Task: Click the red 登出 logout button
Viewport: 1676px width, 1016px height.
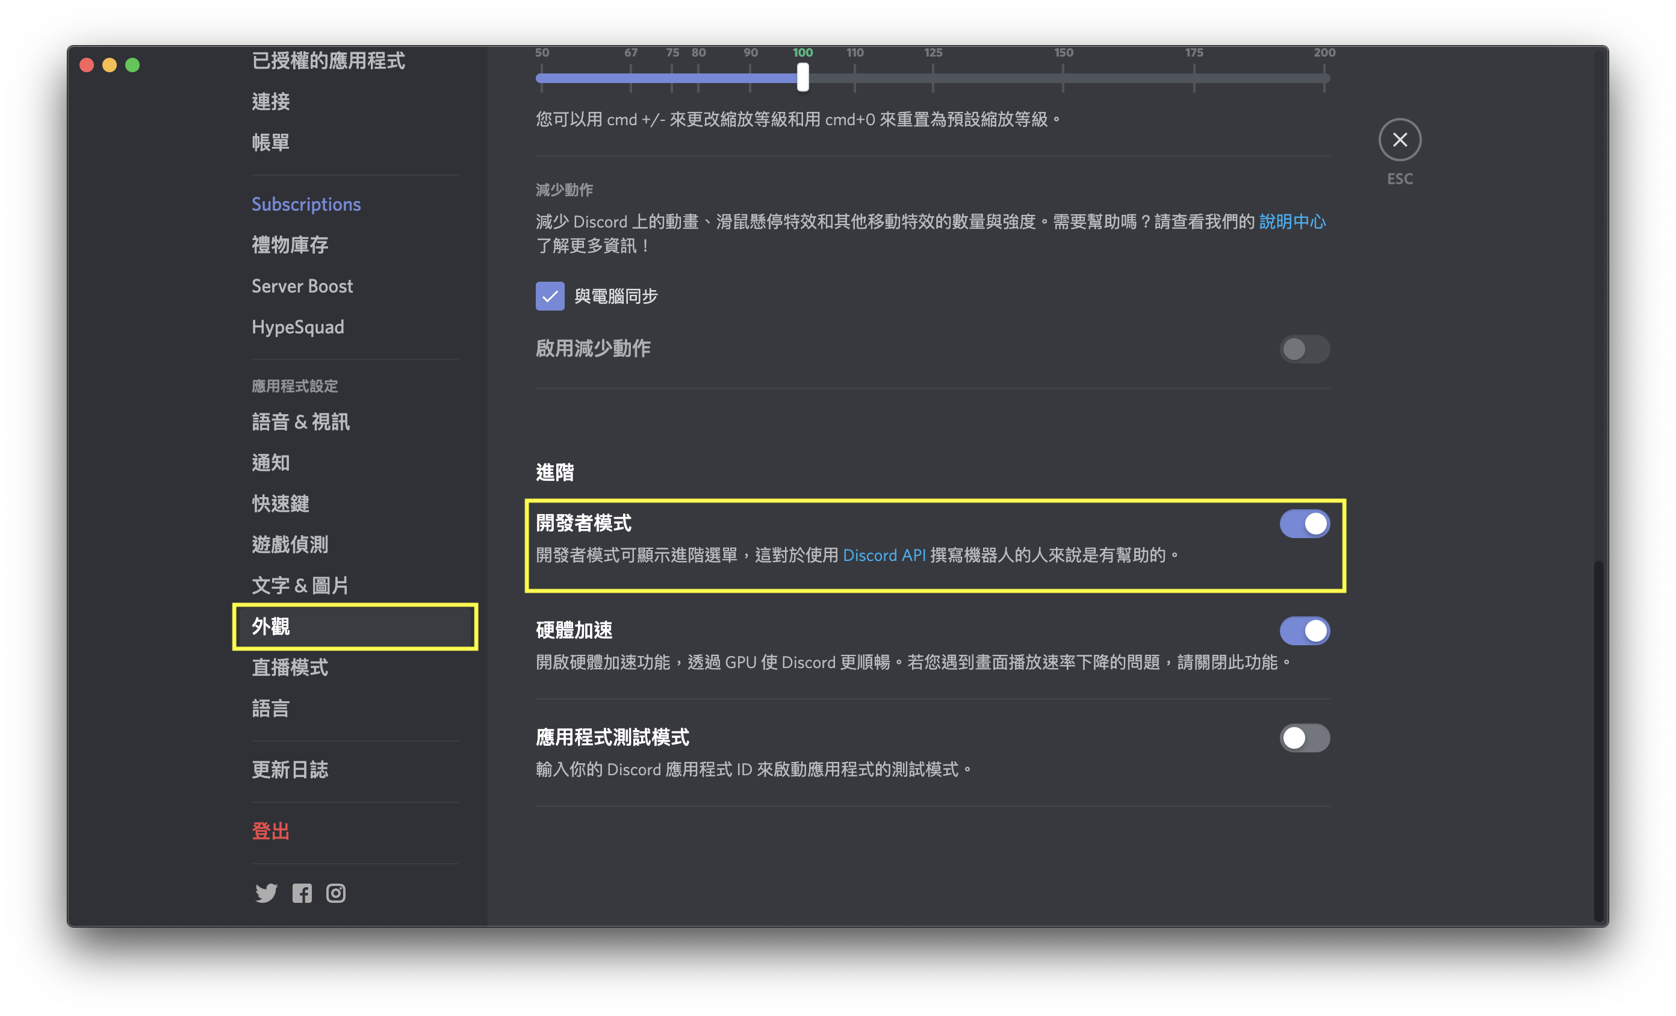Action: click(271, 831)
